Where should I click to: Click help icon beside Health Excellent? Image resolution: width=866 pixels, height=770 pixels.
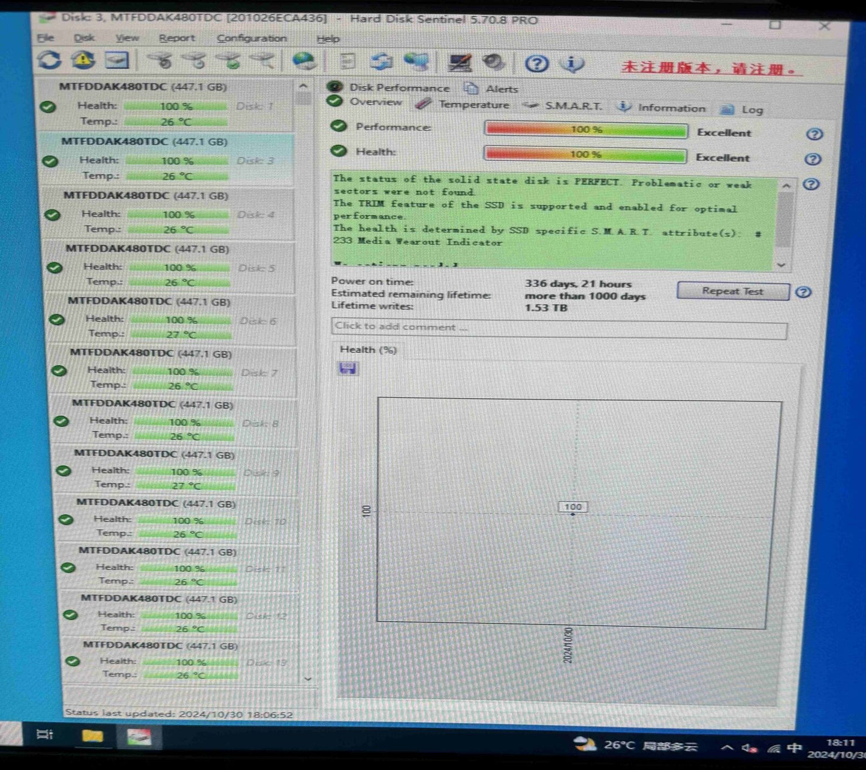(x=813, y=159)
